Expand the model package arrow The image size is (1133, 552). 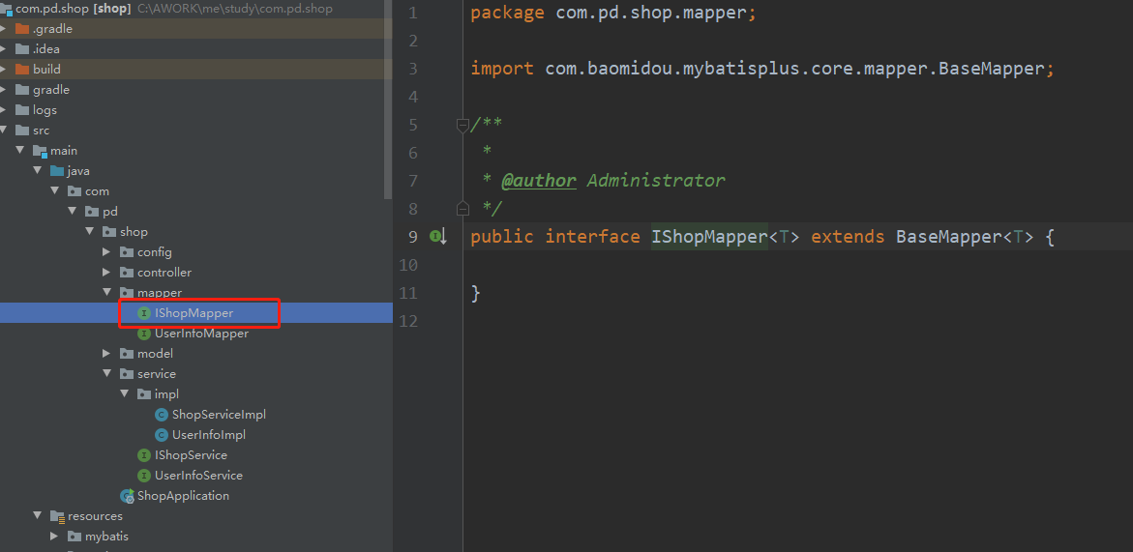tap(106, 353)
